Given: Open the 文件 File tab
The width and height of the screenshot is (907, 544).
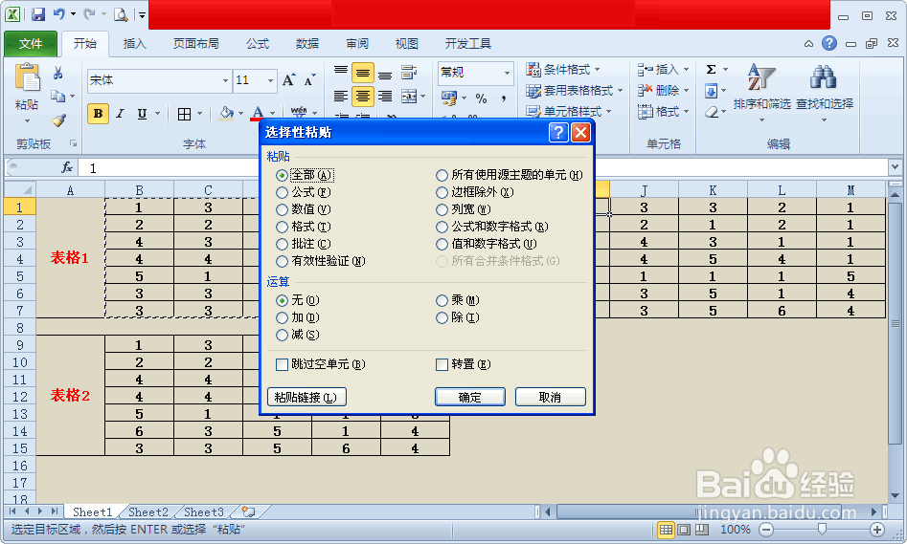Looking at the screenshot, I should (x=31, y=43).
